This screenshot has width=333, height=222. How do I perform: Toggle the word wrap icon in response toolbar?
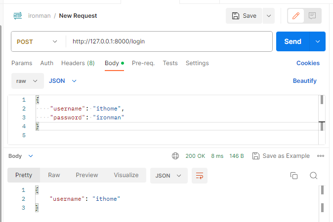(200, 176)
